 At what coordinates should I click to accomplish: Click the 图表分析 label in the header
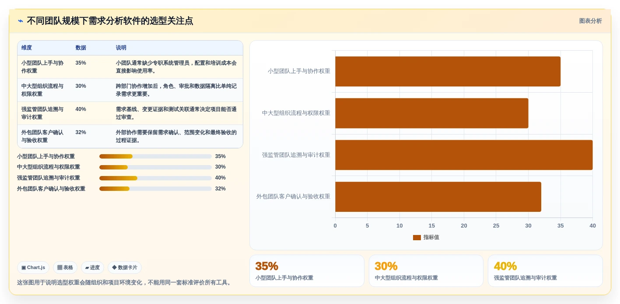pos(590,21)
